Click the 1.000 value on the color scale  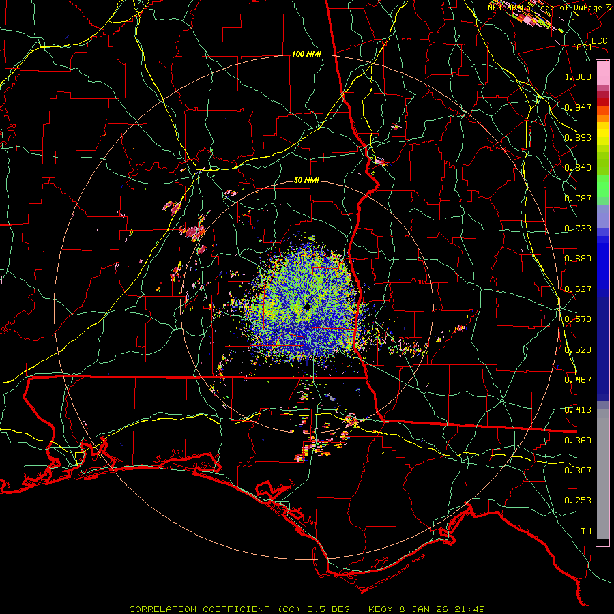[578, 76]
